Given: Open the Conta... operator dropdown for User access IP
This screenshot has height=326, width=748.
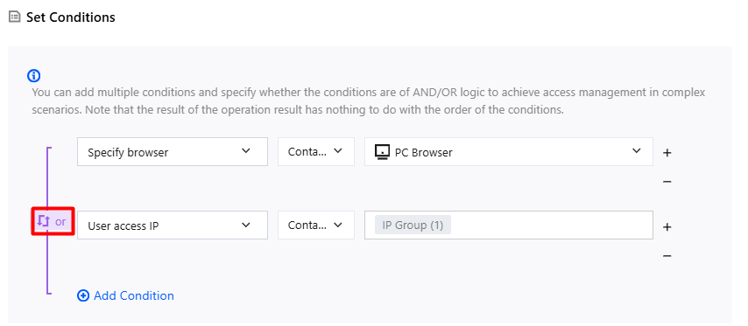Looking at the screenshot, I should 316,225.
